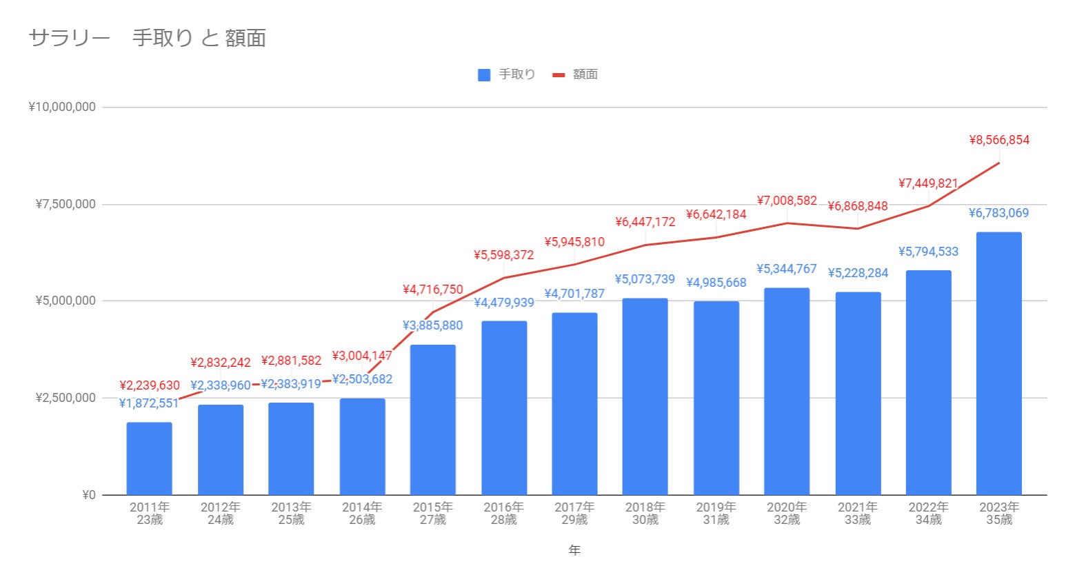This screenshot has width=1075, height=586.
Task: Select the red ¥8,566,854 data label
Action: 999,140
